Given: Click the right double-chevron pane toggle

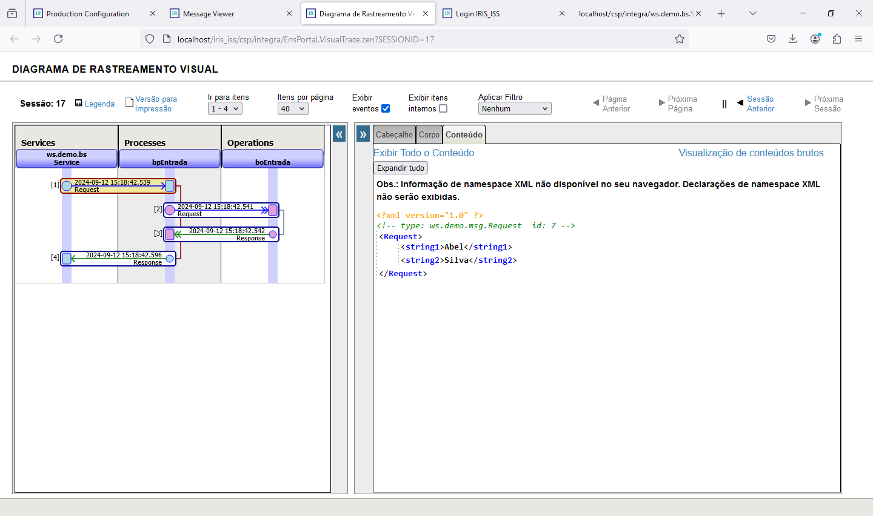Looking at the screenshot, I should [363, 134].
